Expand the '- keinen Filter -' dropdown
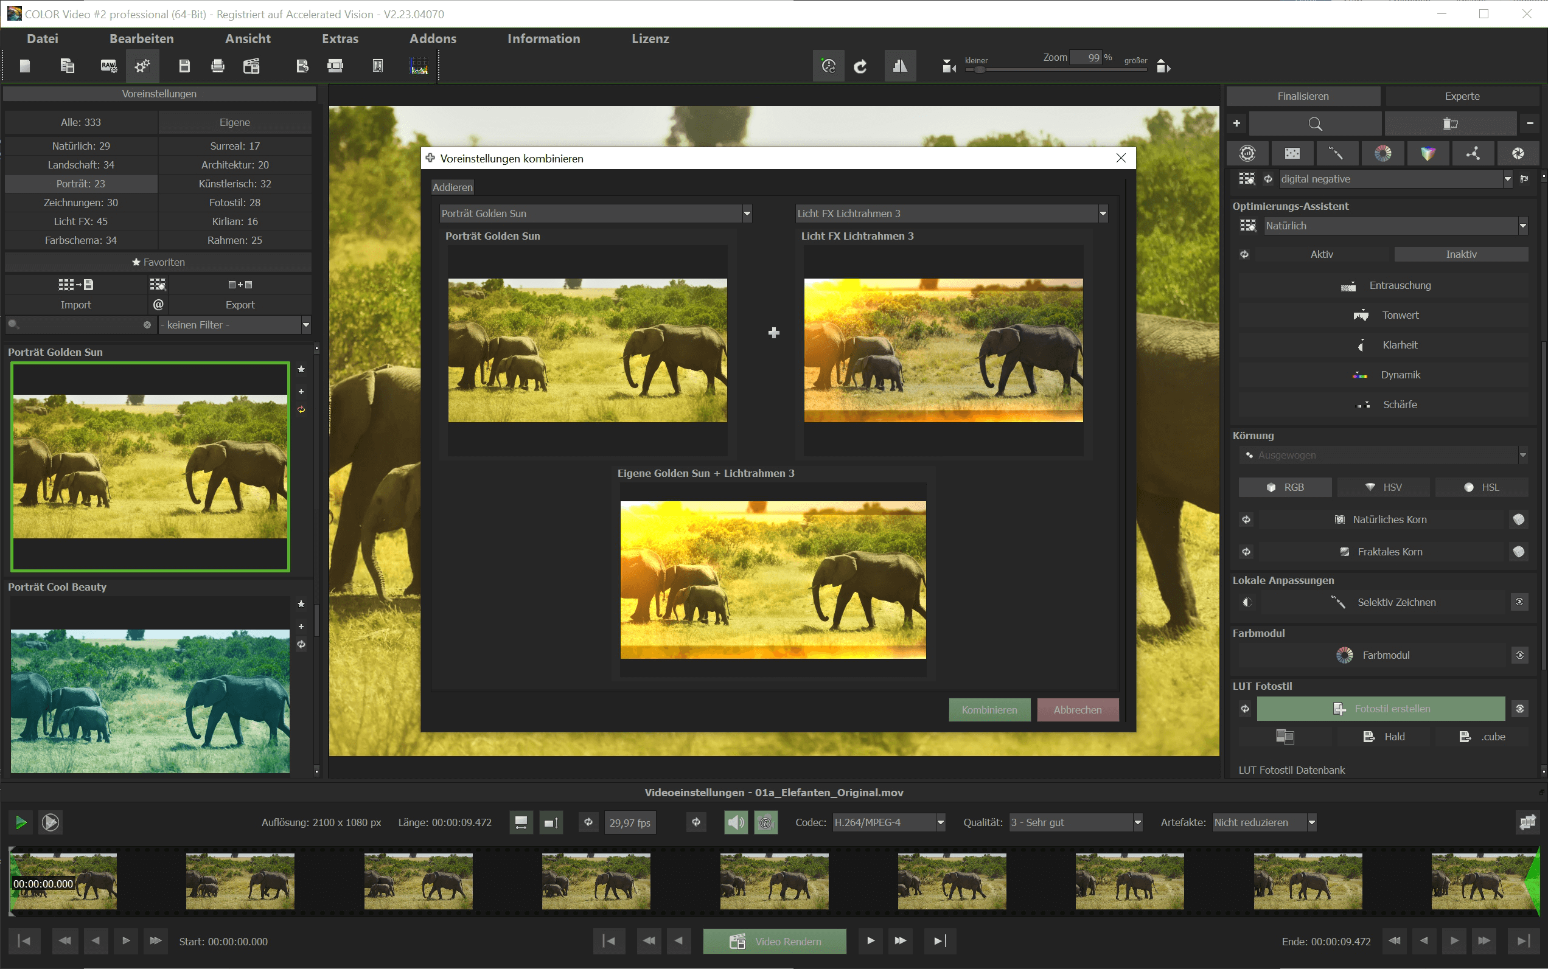The height and width of the screenshot is (969, 1548). [305, 324]
